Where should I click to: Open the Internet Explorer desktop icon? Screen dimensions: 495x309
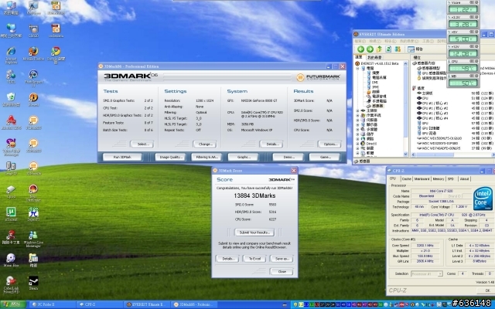click(11, 54)
